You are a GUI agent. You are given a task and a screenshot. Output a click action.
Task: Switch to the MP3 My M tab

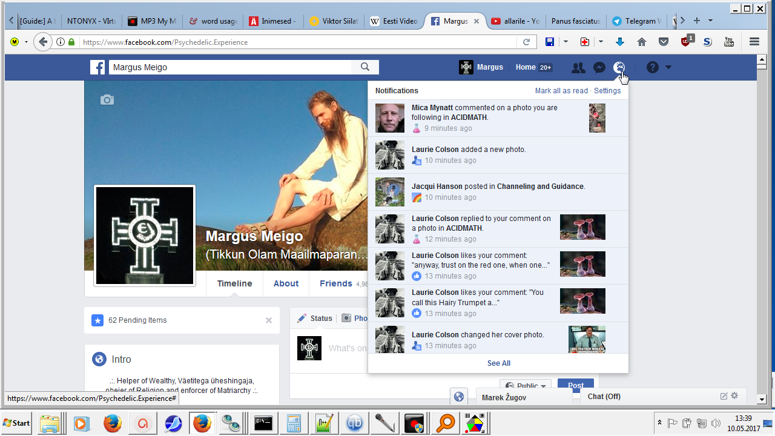click(x=153, y=21)
